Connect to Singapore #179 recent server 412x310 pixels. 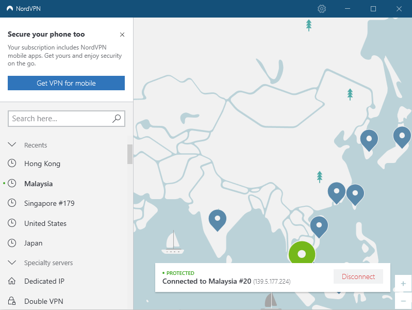coord(49,203)
